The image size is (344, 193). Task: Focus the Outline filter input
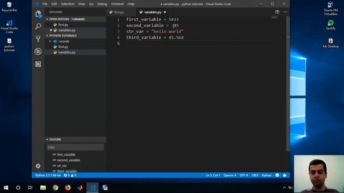(75, 147)
